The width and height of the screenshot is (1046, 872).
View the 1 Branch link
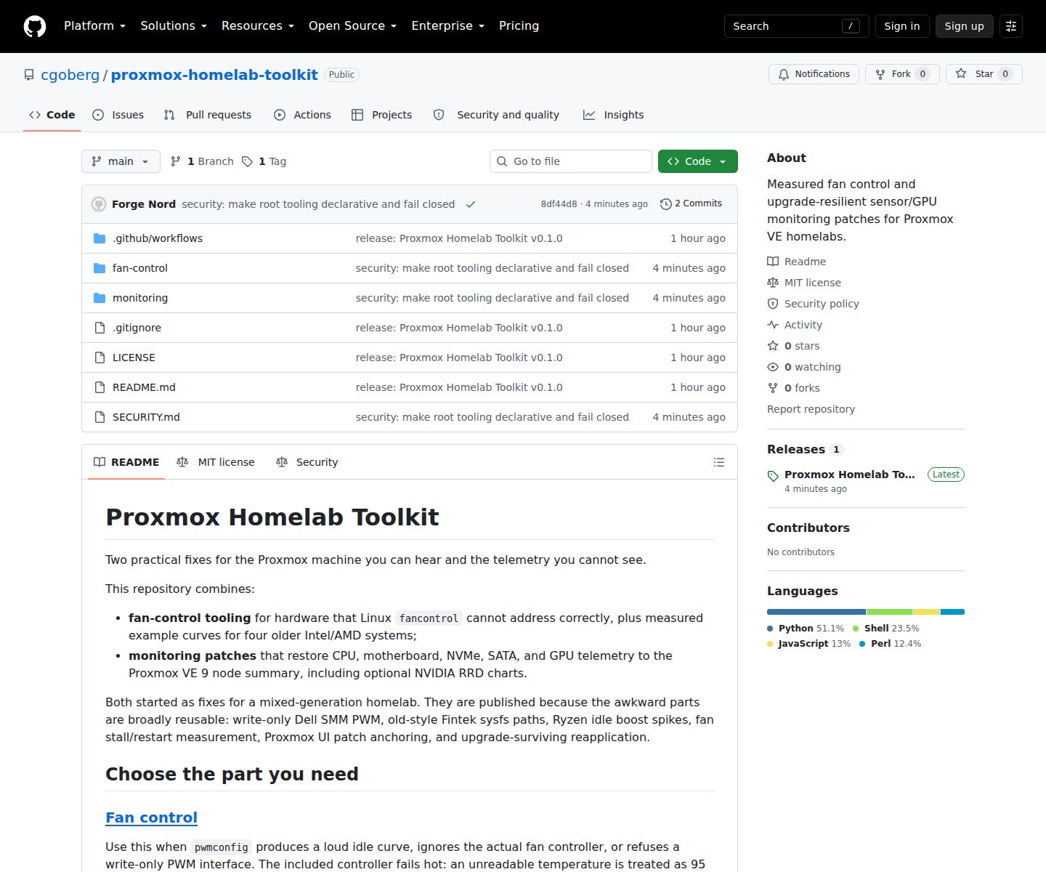tap(202, 161)
